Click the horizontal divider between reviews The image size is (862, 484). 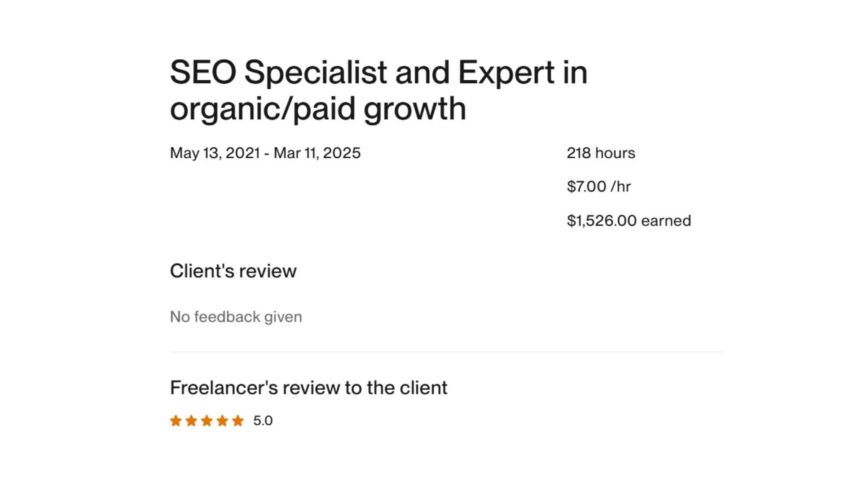[x=446, y=352]
